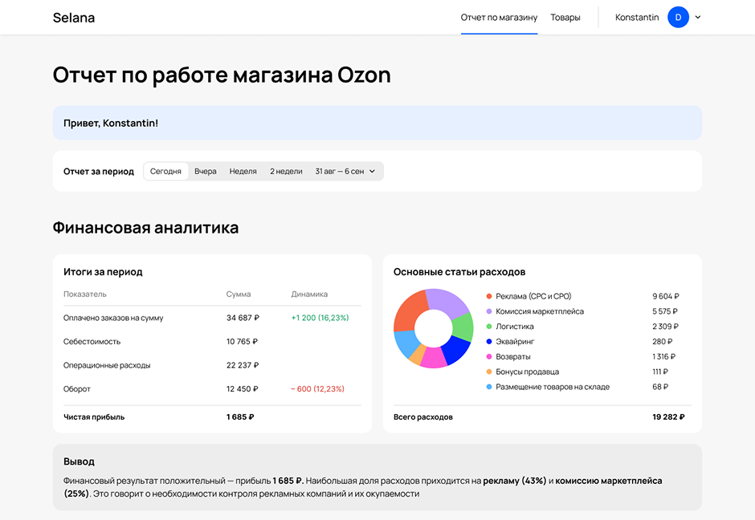Click the lilac dot beside Комиссия маркетплейса

489,311
